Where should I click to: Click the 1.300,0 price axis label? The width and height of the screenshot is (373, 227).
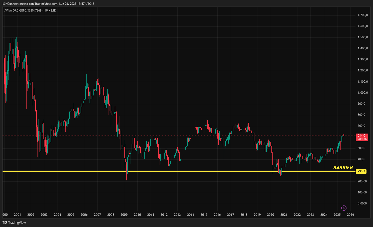click(363, 59)
